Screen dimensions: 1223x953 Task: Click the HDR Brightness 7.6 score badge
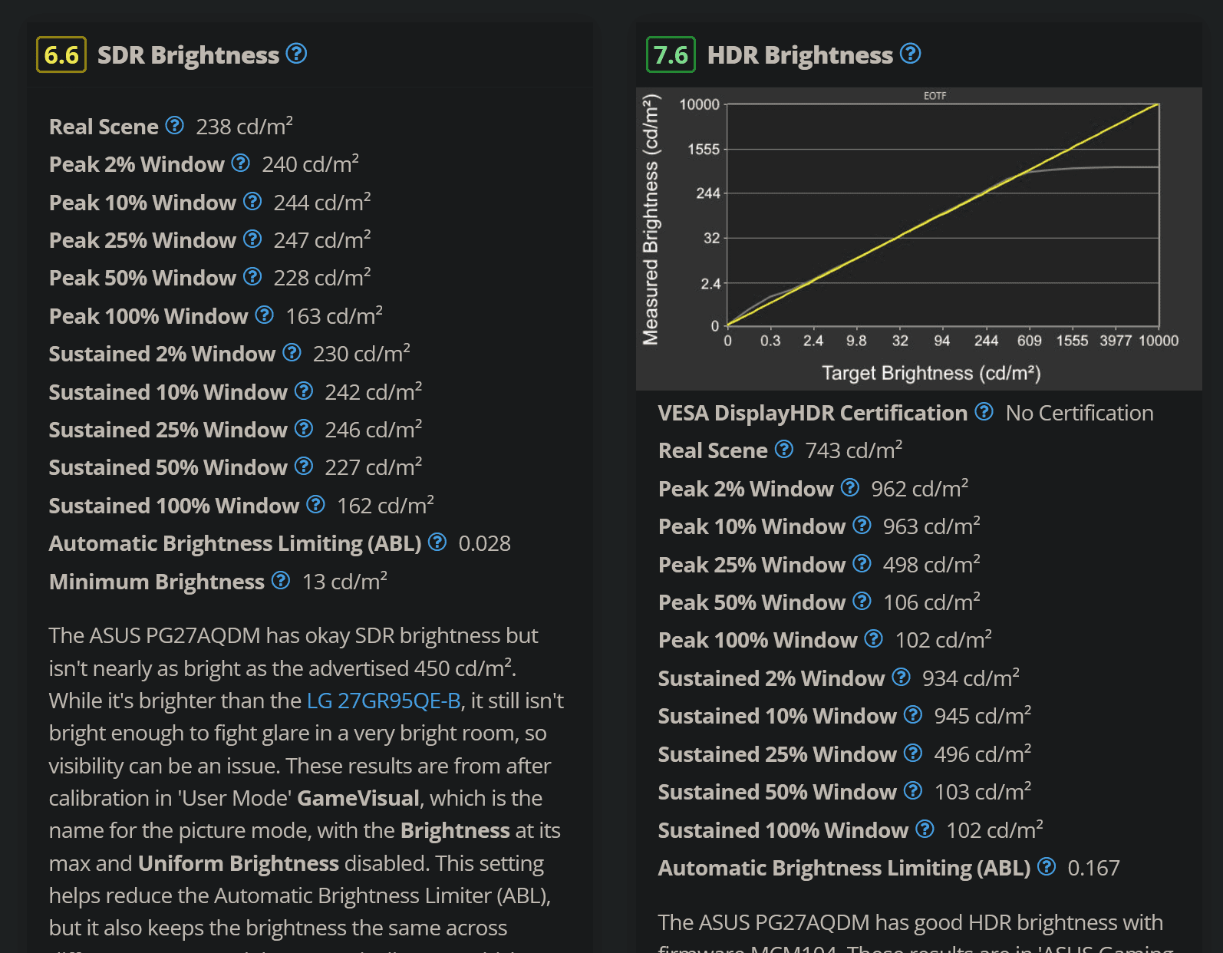pyautogui.click(x=671, y=54)
